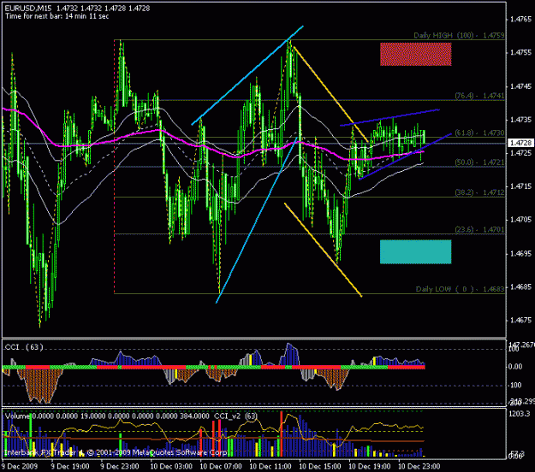Select the upper dark blue wedge line
This screenshot has height=472, width=535.
[389, 118]
